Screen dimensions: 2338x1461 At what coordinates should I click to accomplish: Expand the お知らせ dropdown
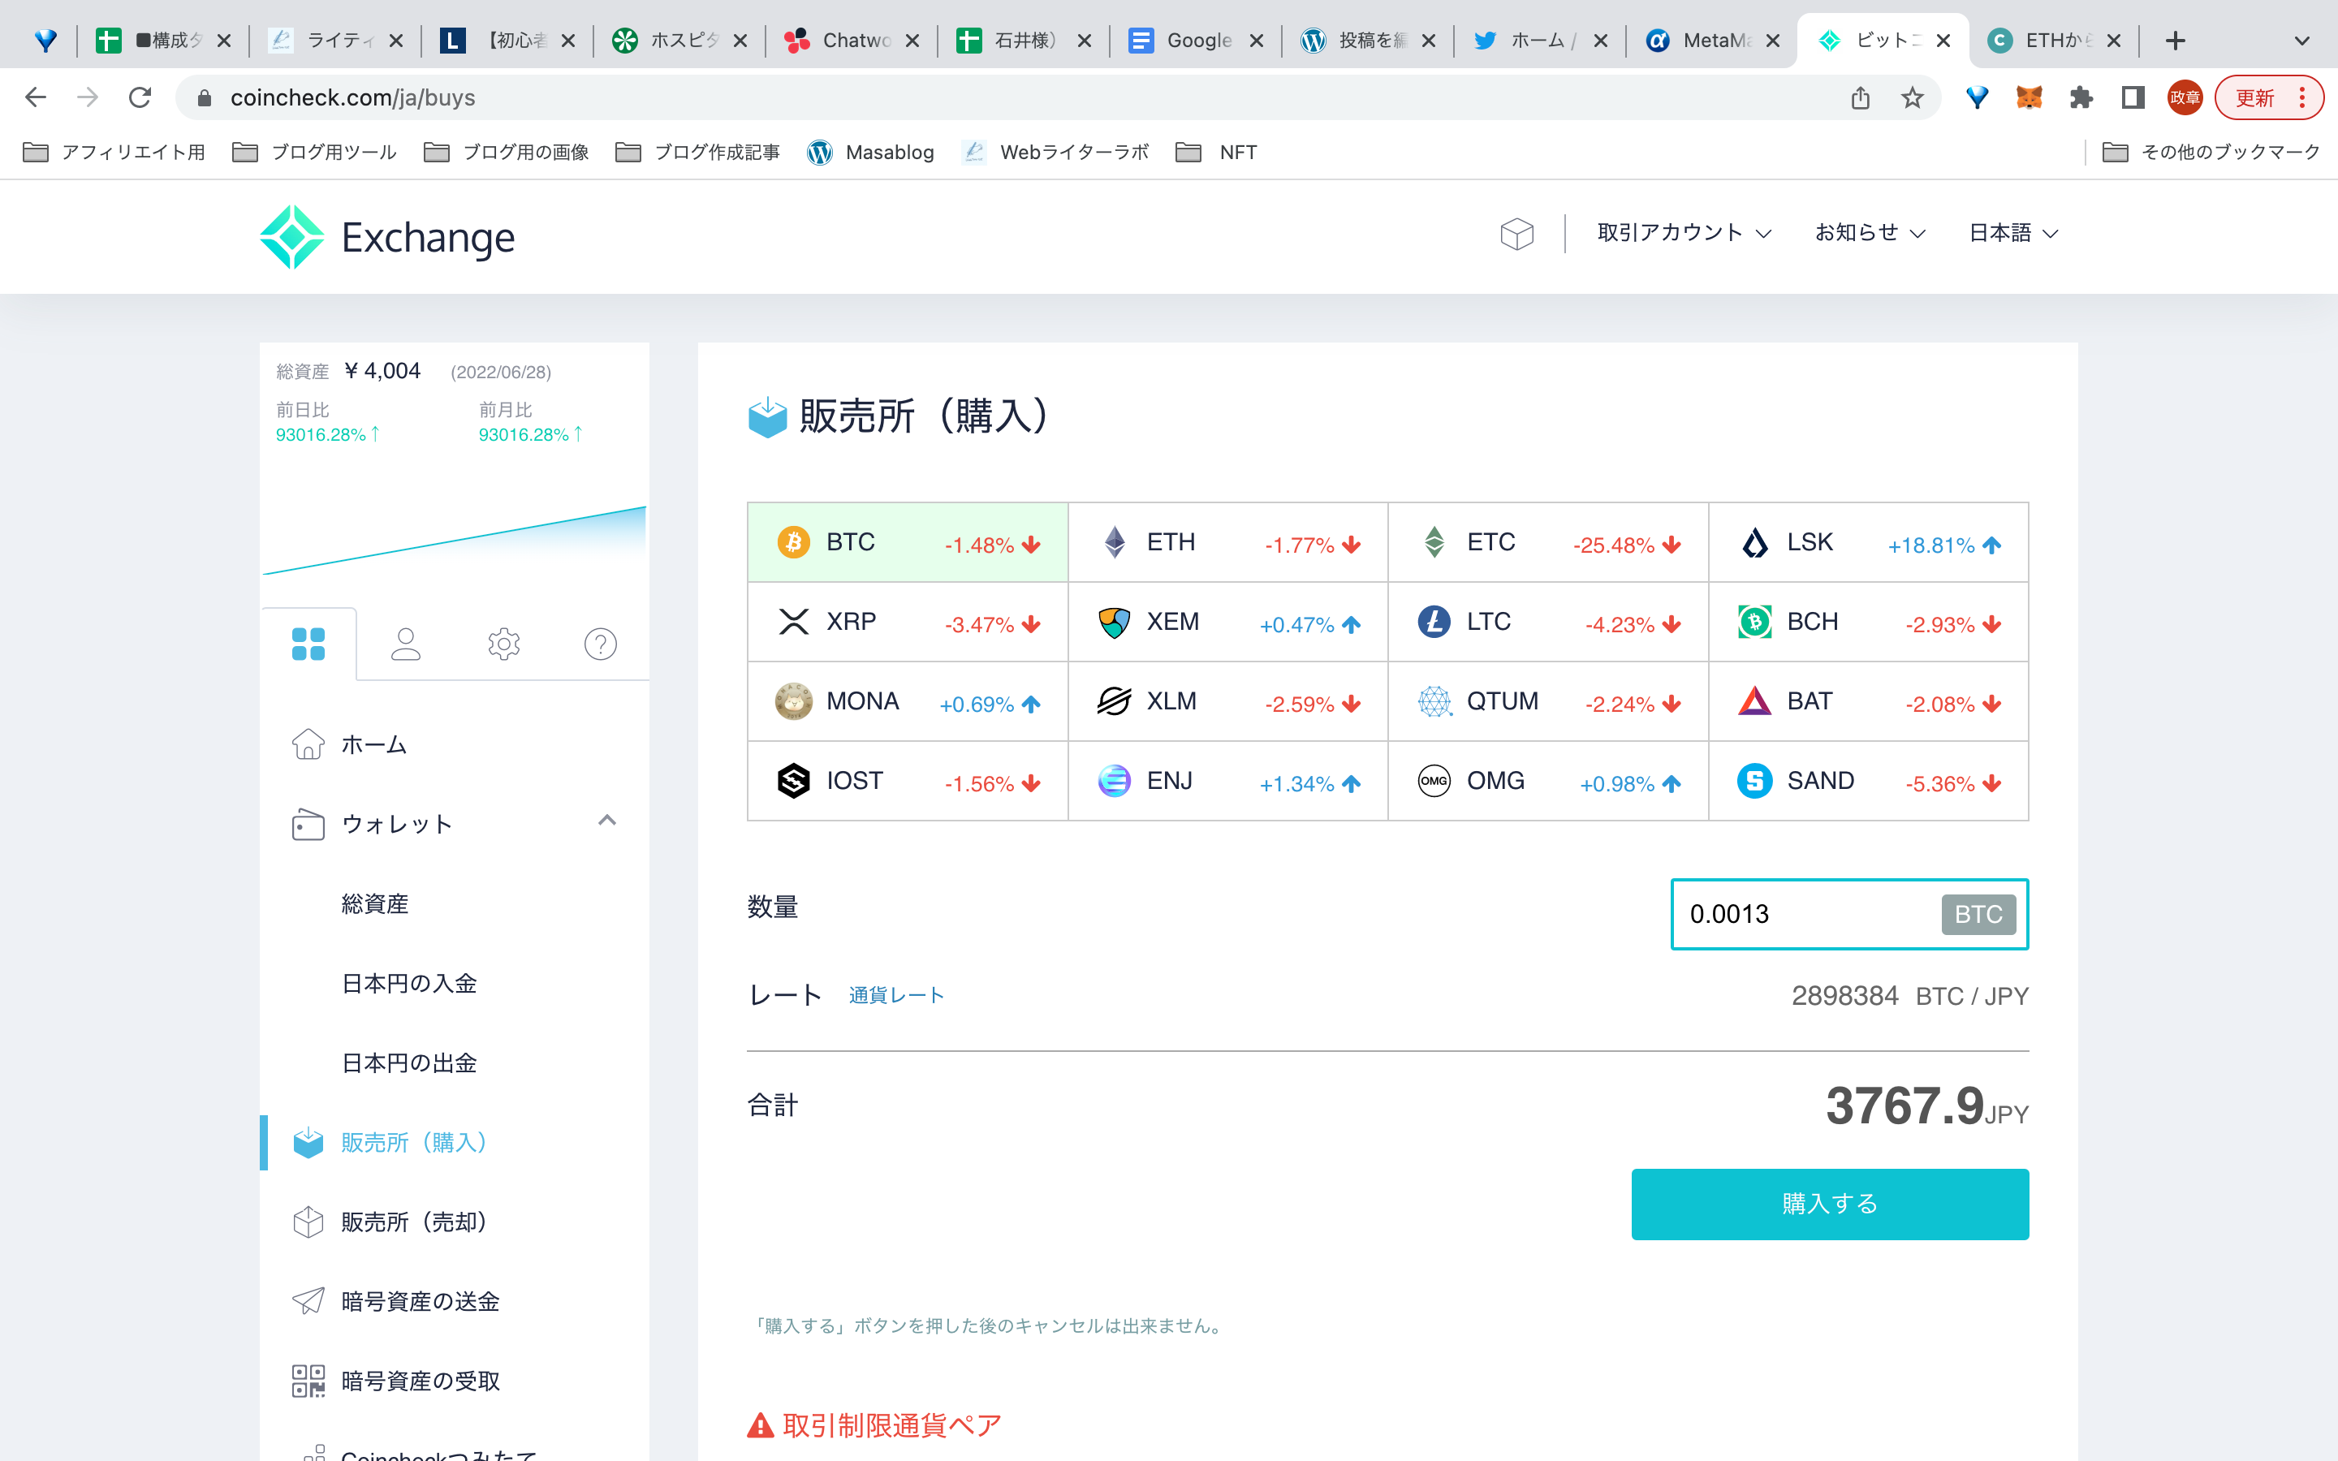(1870, 233)
